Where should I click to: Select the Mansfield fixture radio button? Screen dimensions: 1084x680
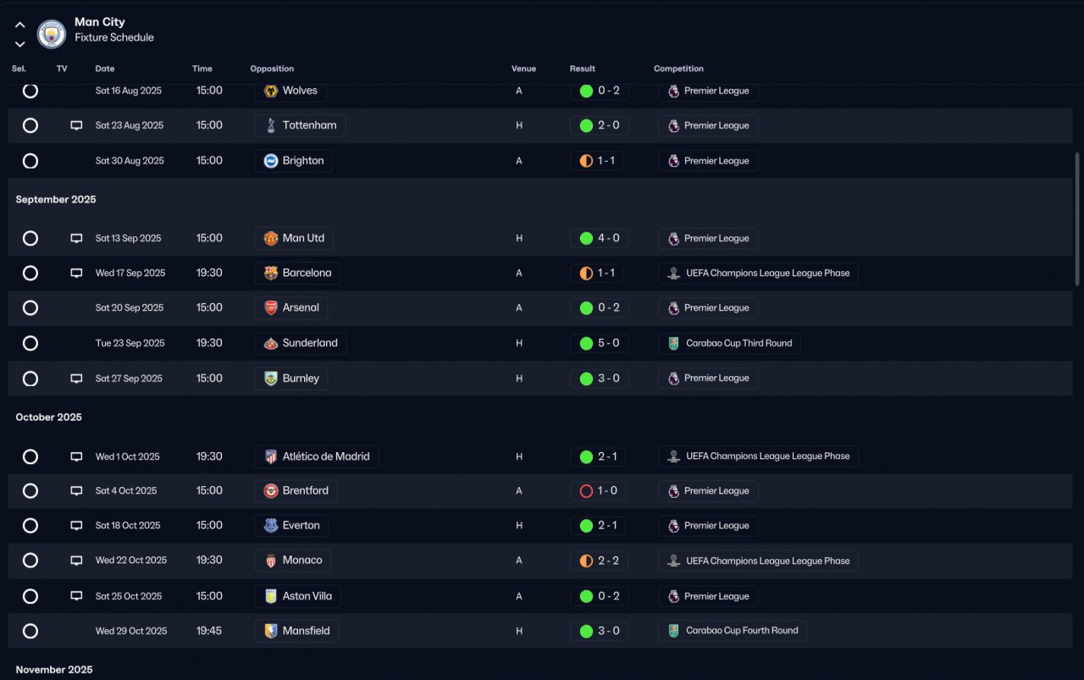click(30, 631)
